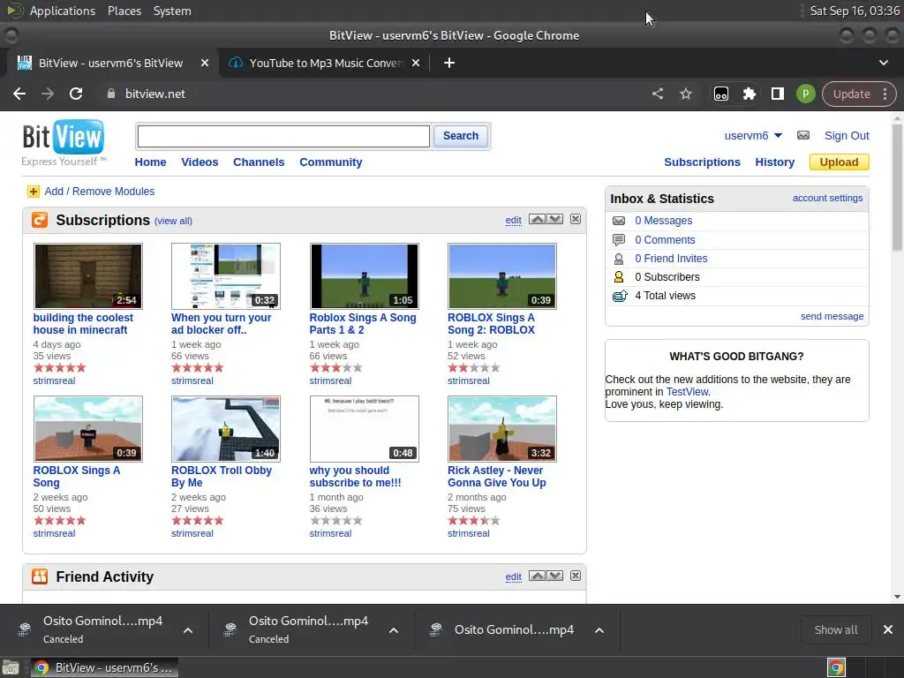Expand options for third Osito Gominol download

[599, 630]
